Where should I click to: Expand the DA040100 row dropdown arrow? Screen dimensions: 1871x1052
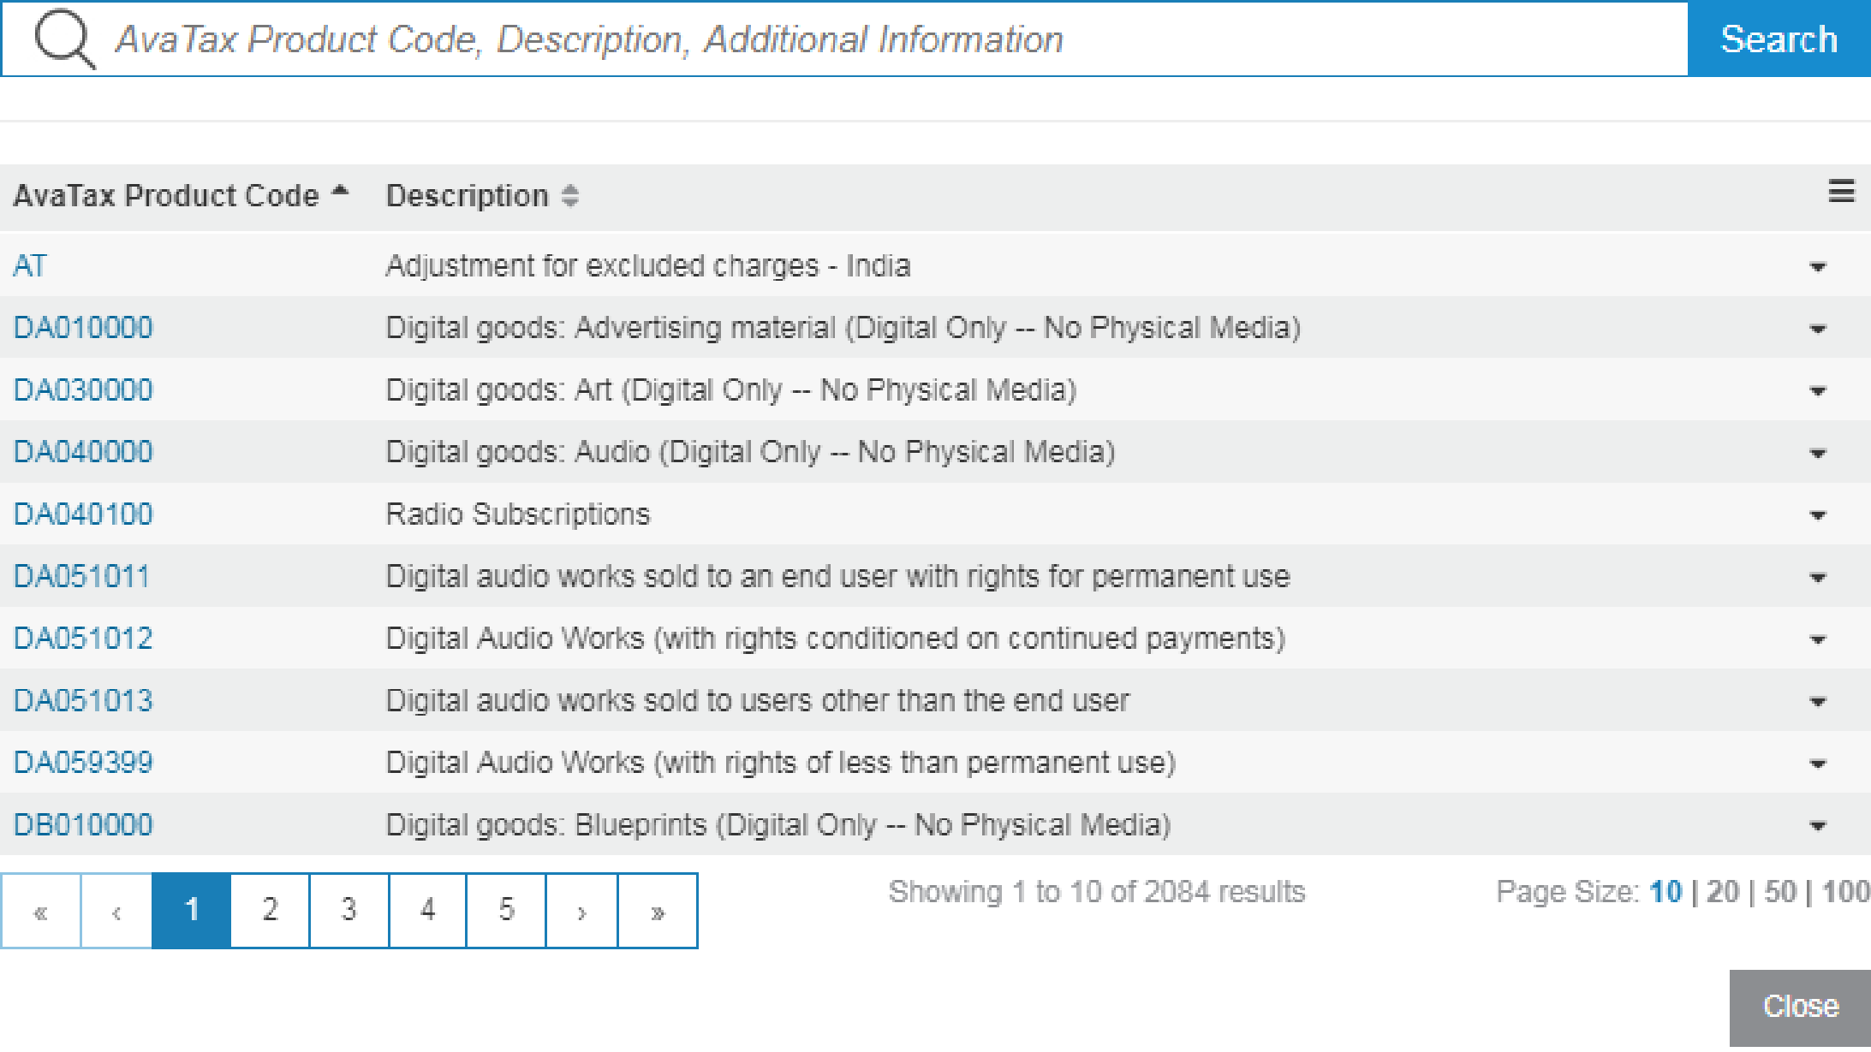click(1817, 516)
